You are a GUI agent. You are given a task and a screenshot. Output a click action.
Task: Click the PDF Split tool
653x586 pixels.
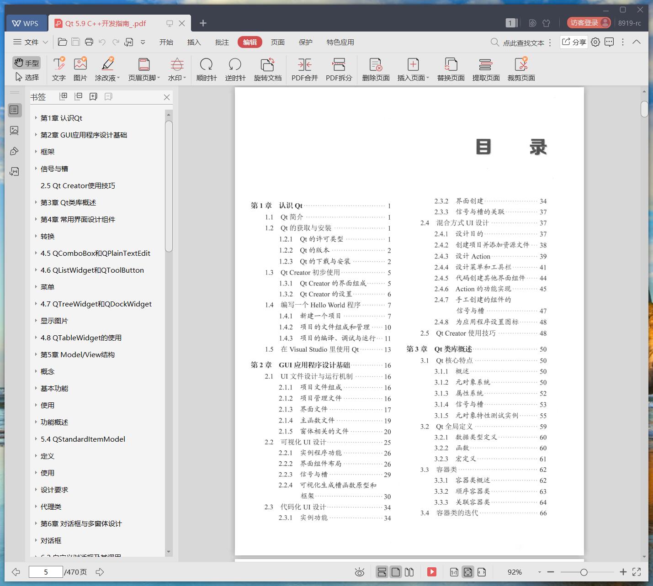[339, 69]
